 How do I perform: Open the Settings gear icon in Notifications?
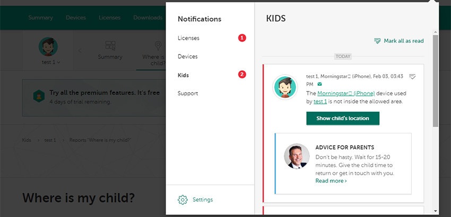coord(183,200)
